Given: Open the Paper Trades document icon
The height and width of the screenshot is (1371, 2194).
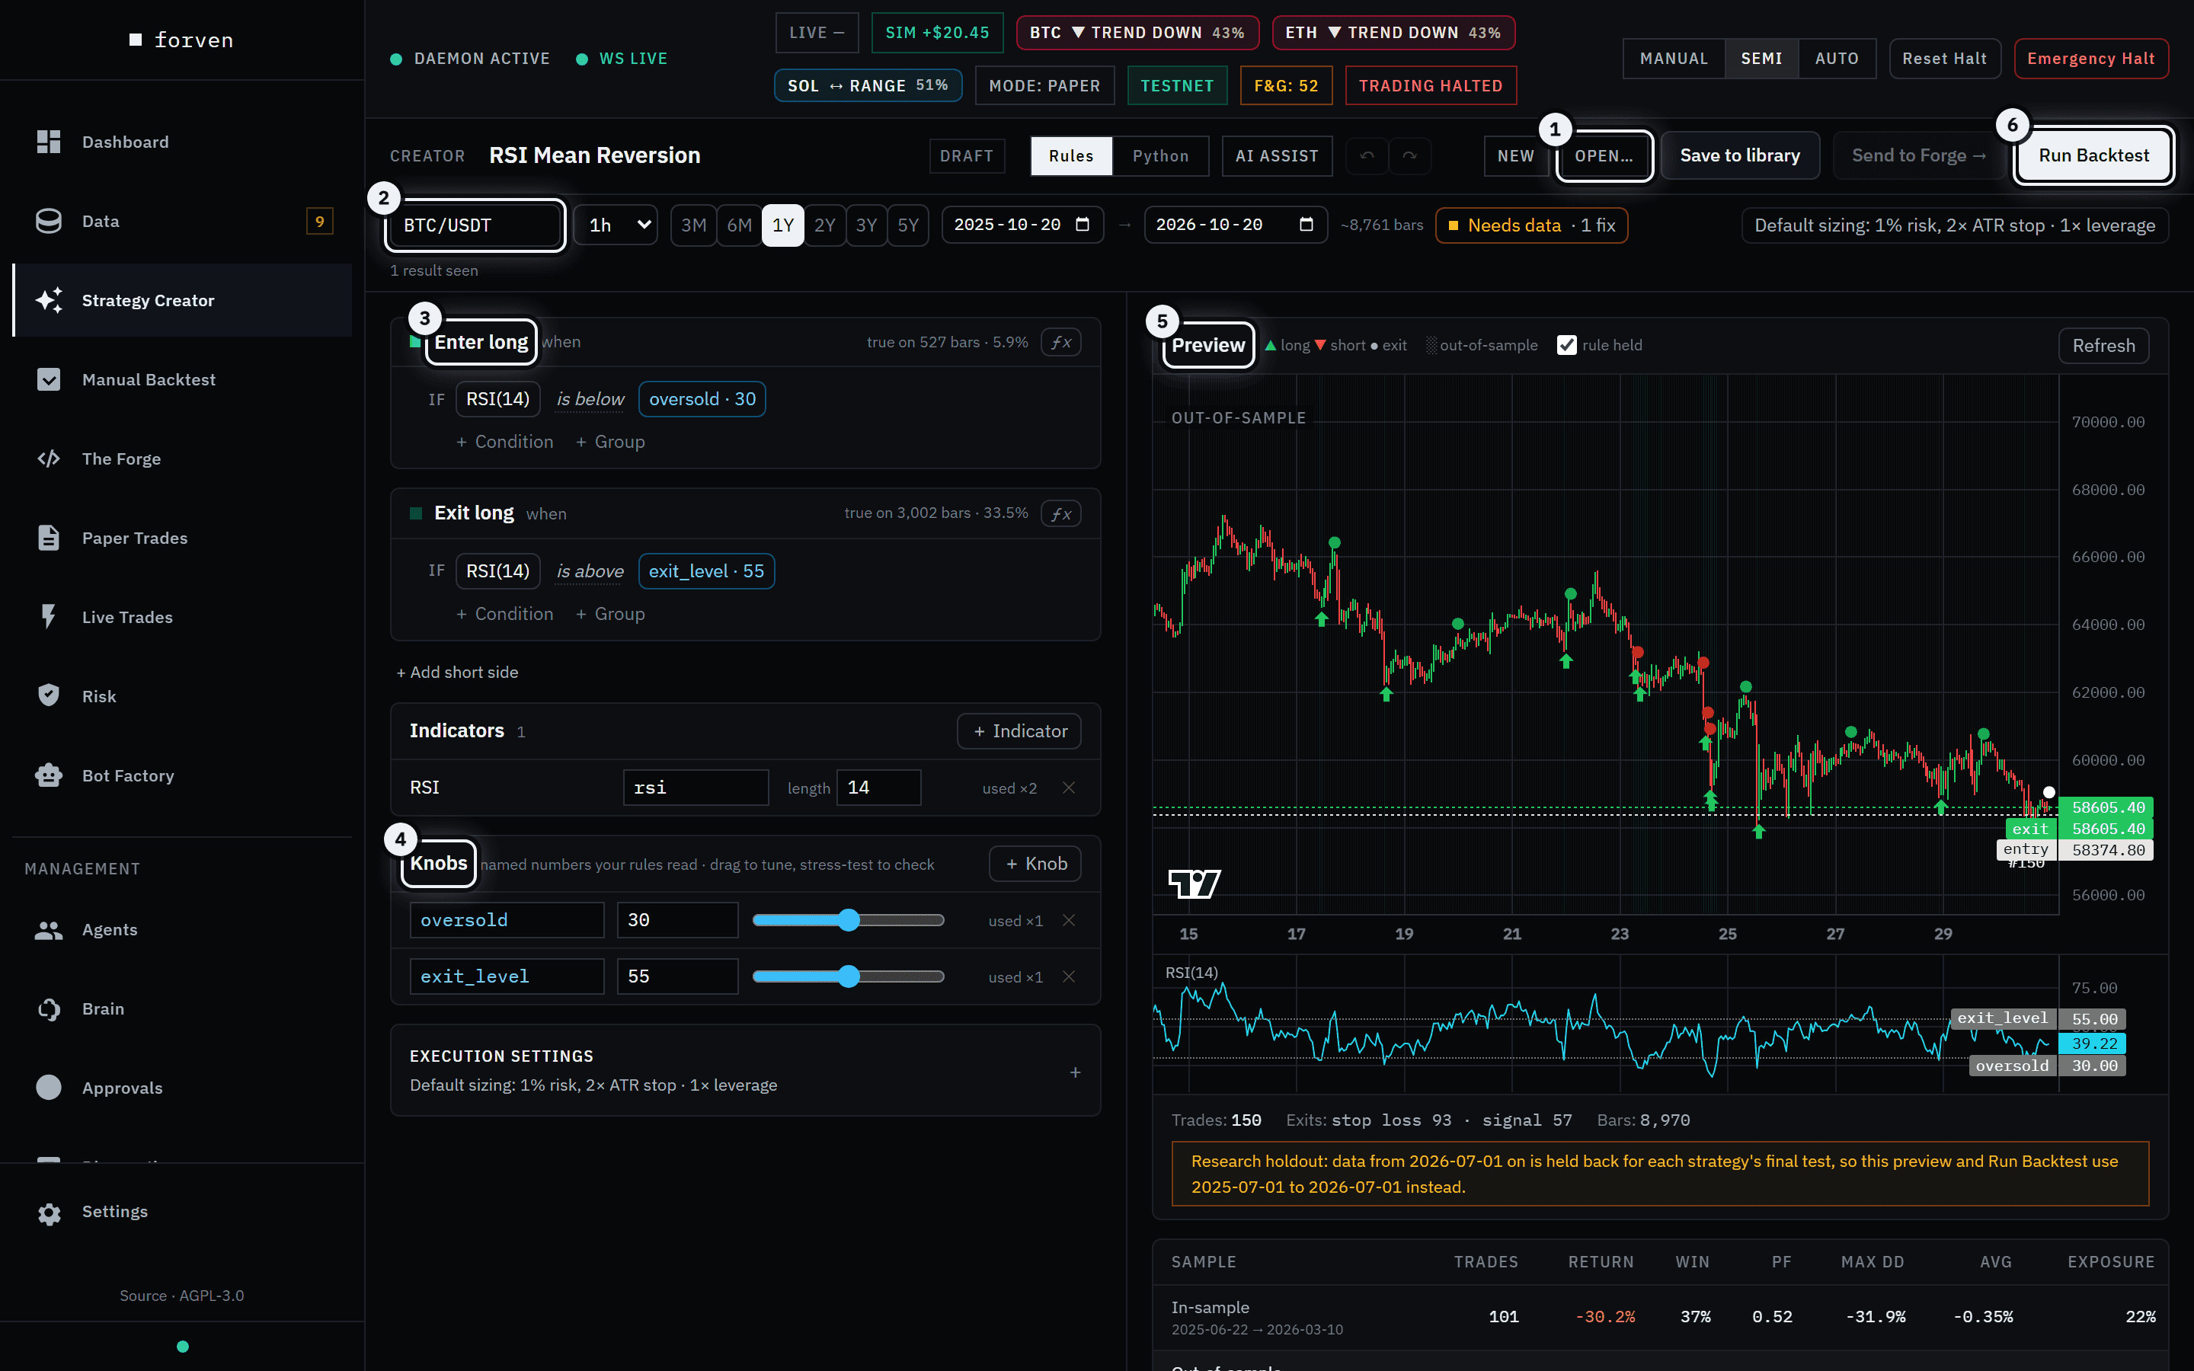Looking at the screenshot, I should pyautogui.click(x=48, y=538).
